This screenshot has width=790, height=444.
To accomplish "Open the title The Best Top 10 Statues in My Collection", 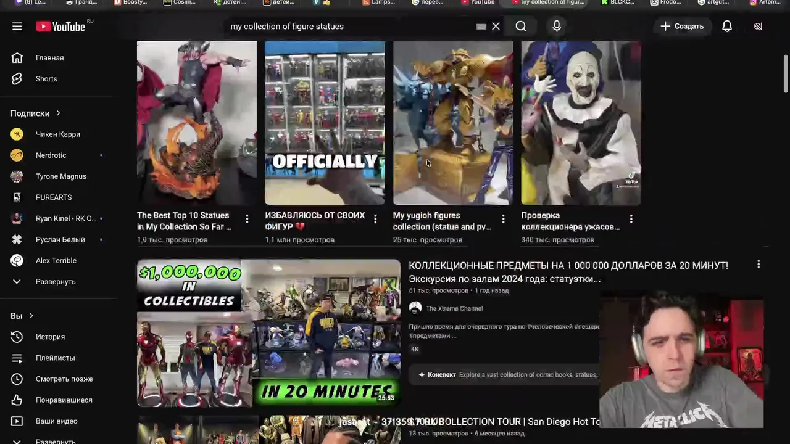I will coord(185,221).
